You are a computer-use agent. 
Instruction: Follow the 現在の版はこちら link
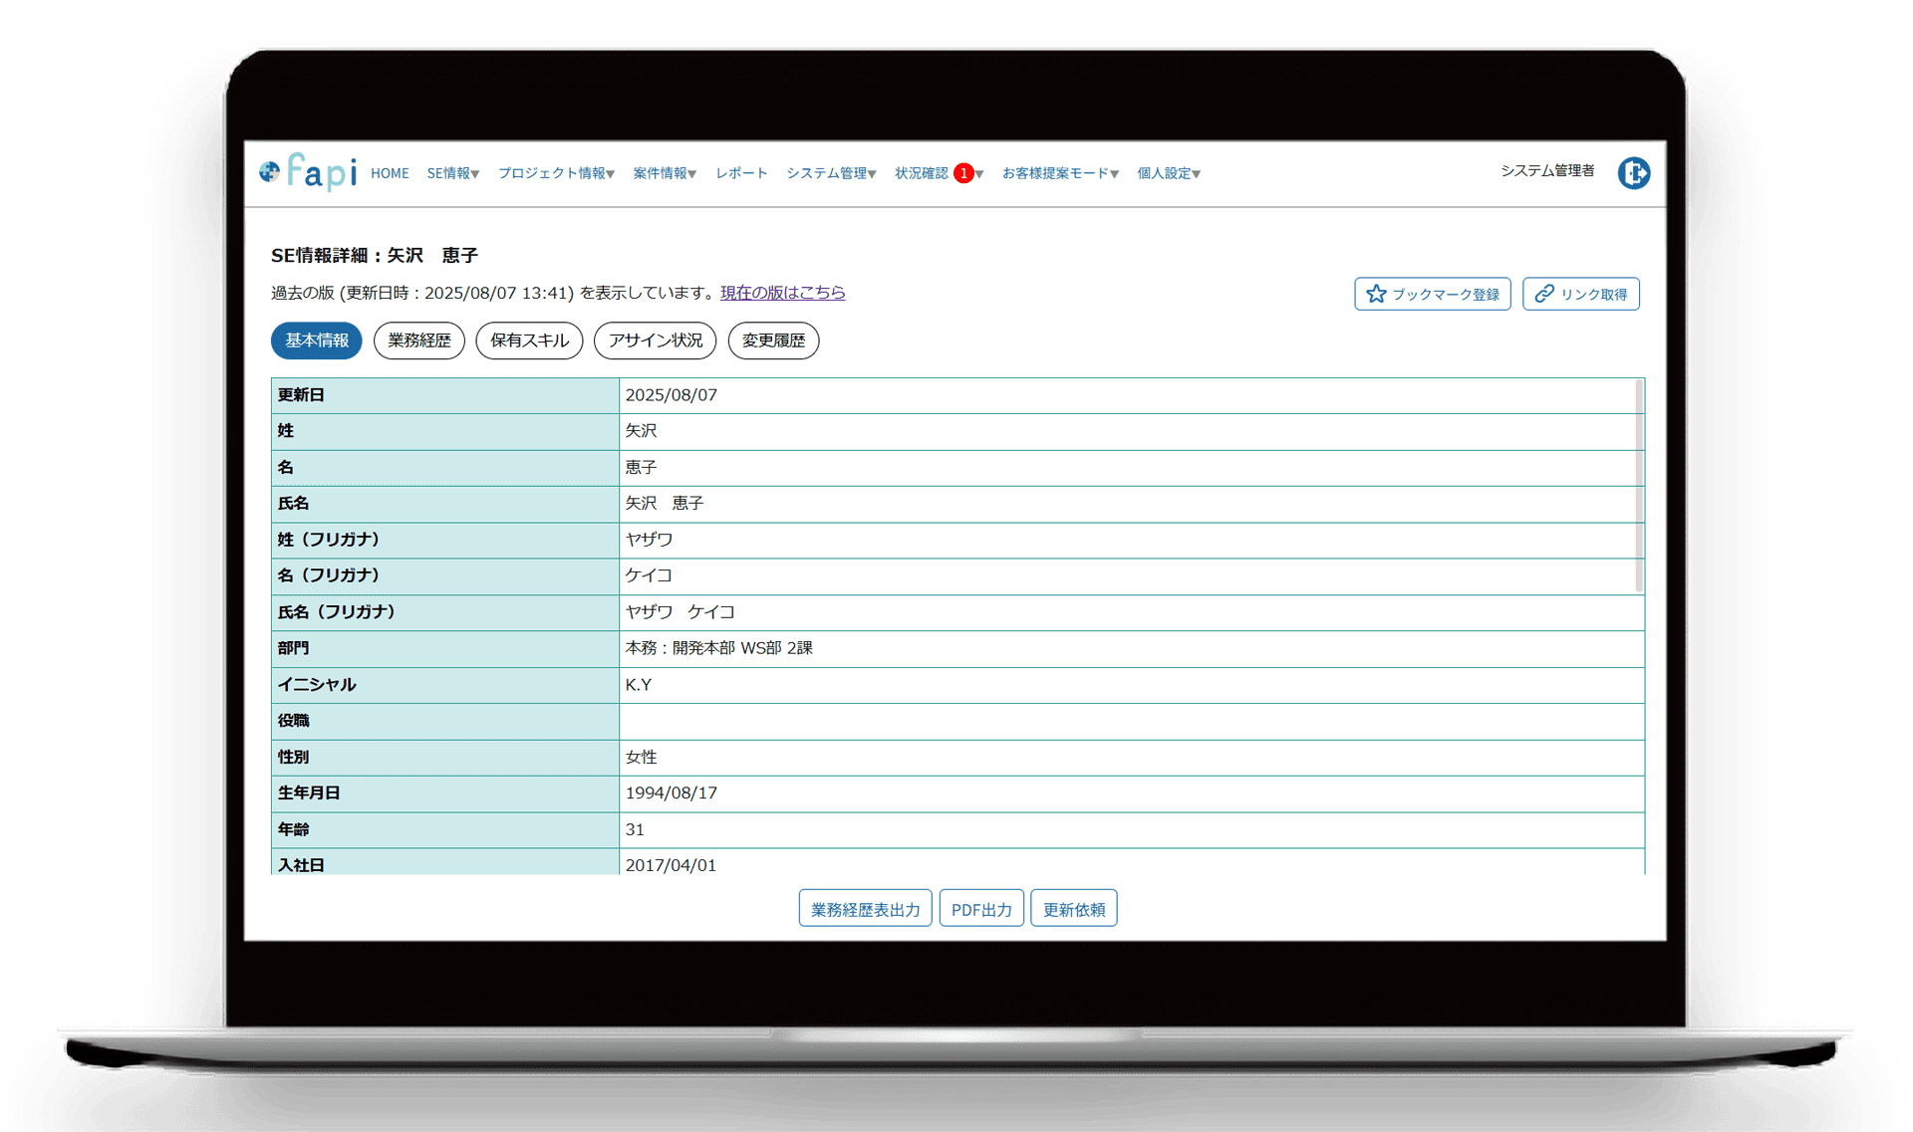pyautogui.click(x=782, y=293)
